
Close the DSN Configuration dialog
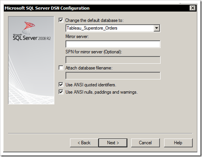click(193, 8)
